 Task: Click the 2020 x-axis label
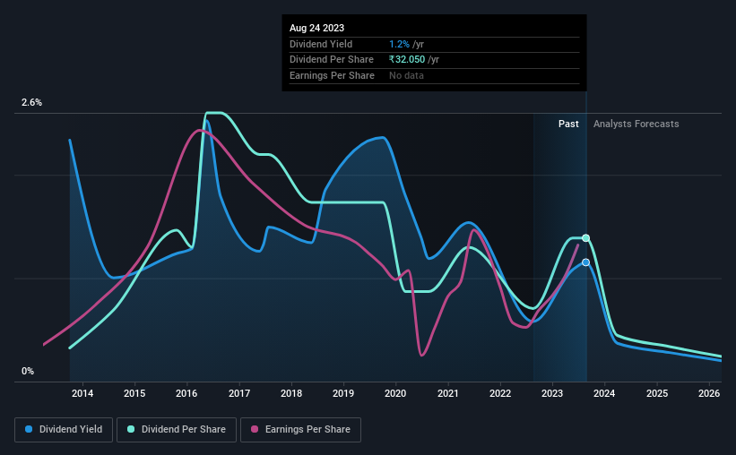pyautogui.click(x=395, y=393)
